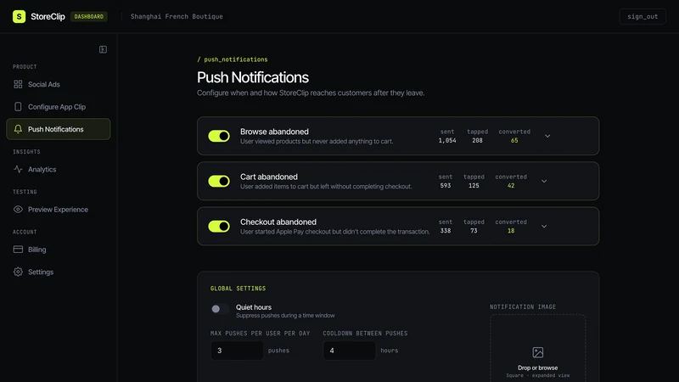Viewport: 679px width, 382px height.
Task: Click the tapped value 125
Action: 474,185
